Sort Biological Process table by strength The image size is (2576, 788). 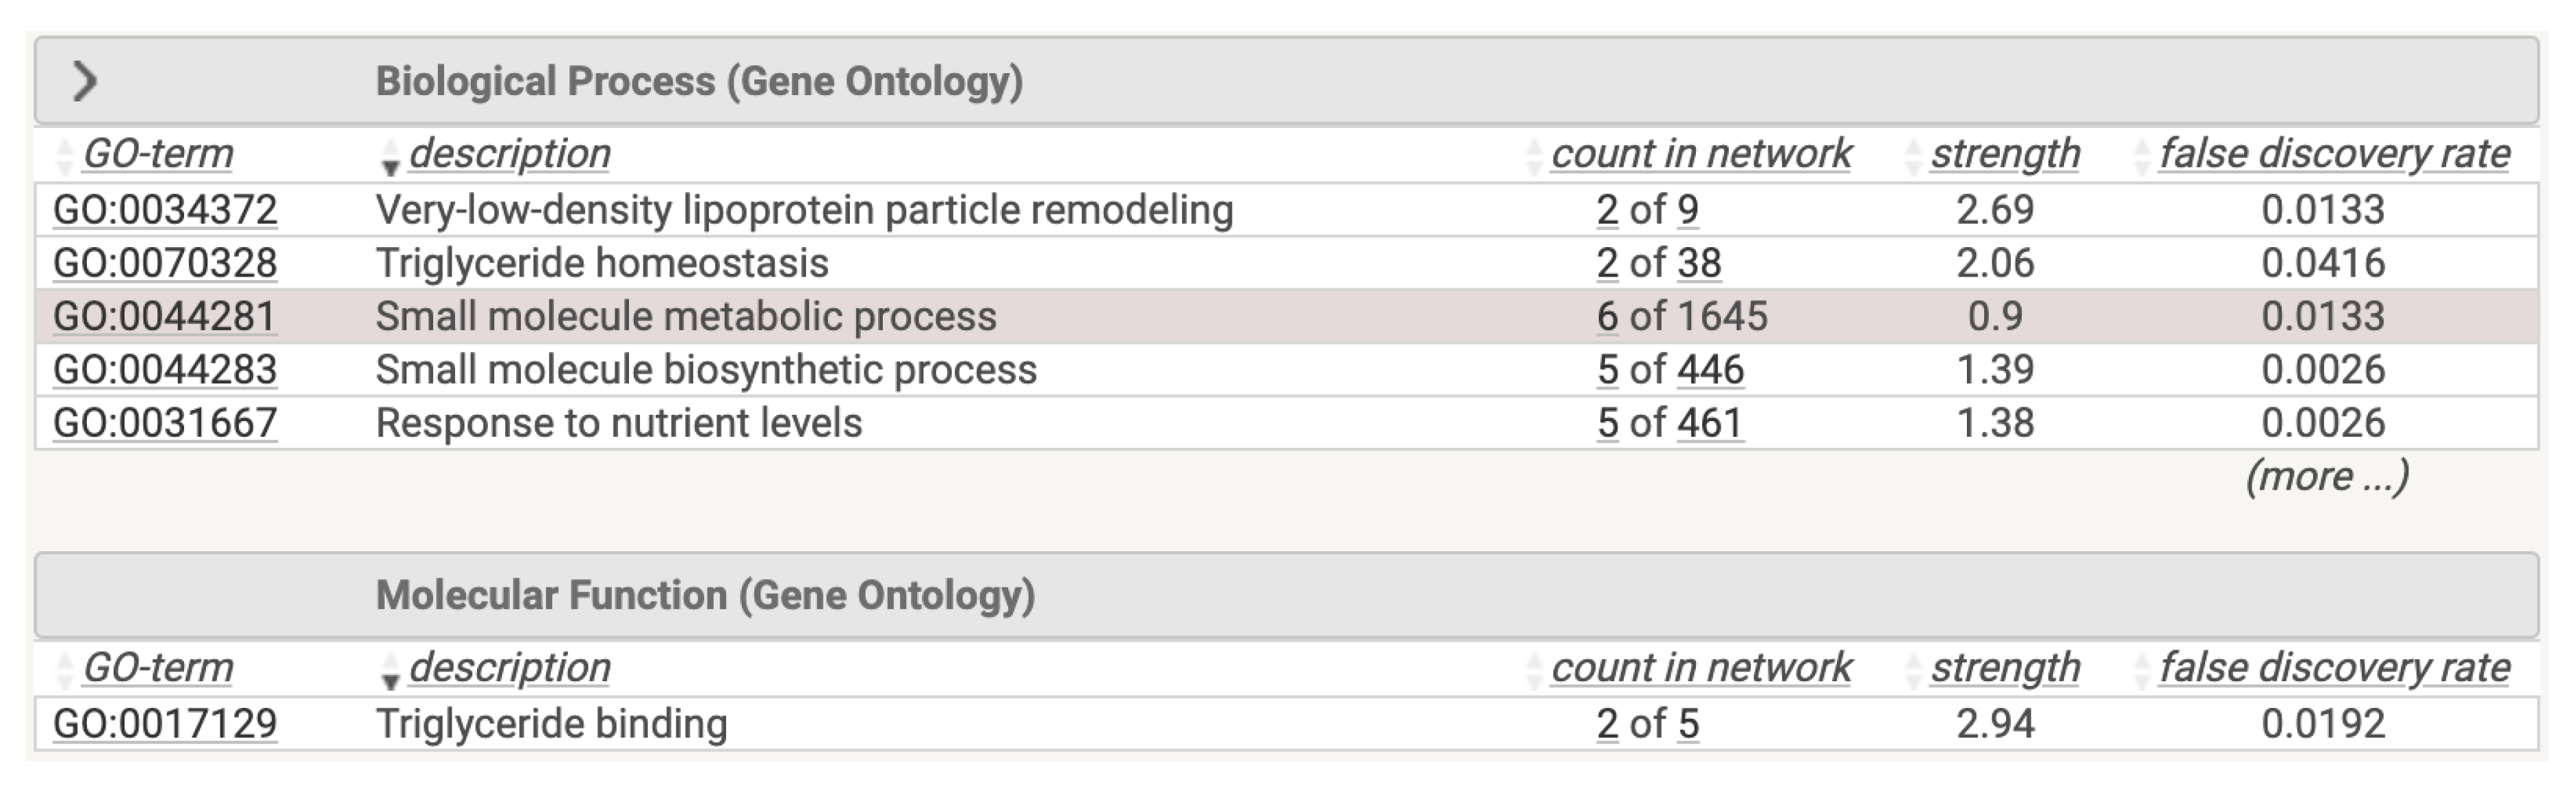pyautogui.click(x=2004, y=154)
